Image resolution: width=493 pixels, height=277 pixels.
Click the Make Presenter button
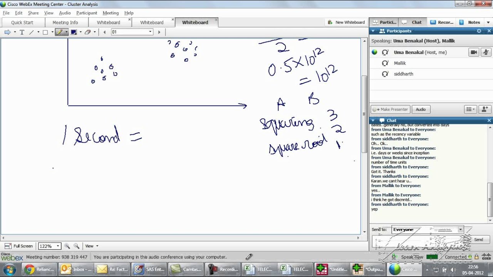(x=390, y=109)
